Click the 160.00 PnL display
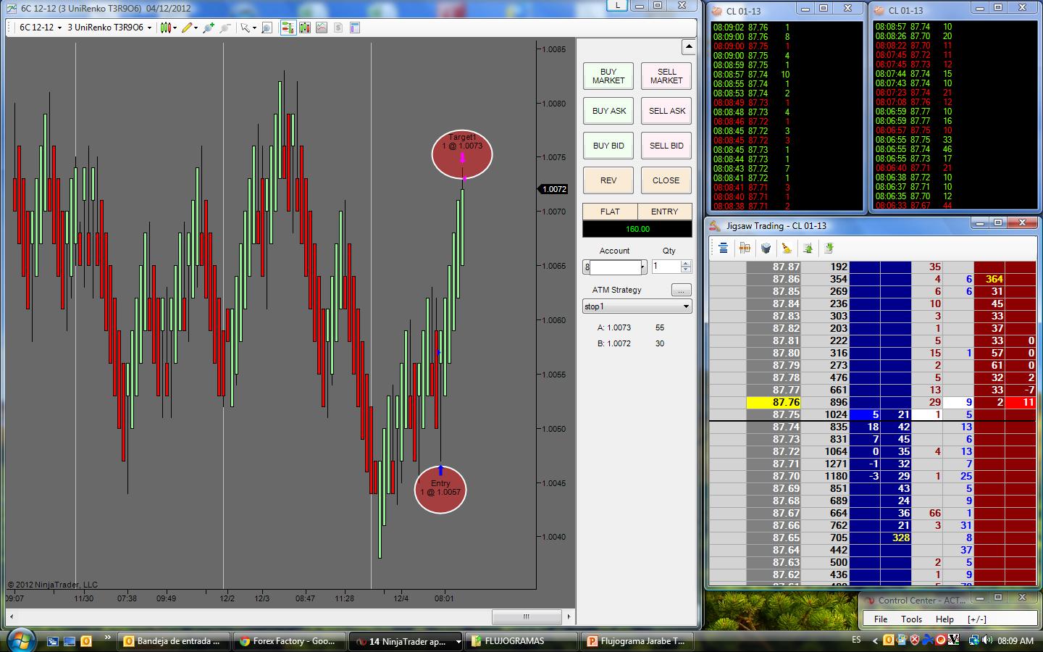1043x652 pixels. click(637, 229)
